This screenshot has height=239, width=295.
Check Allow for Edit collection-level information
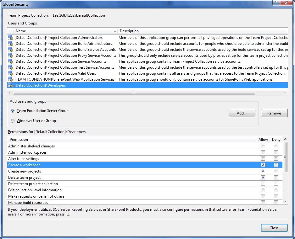click(263, 190)
